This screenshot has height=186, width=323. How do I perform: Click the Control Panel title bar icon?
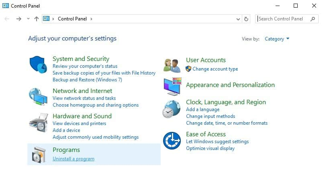6,6
